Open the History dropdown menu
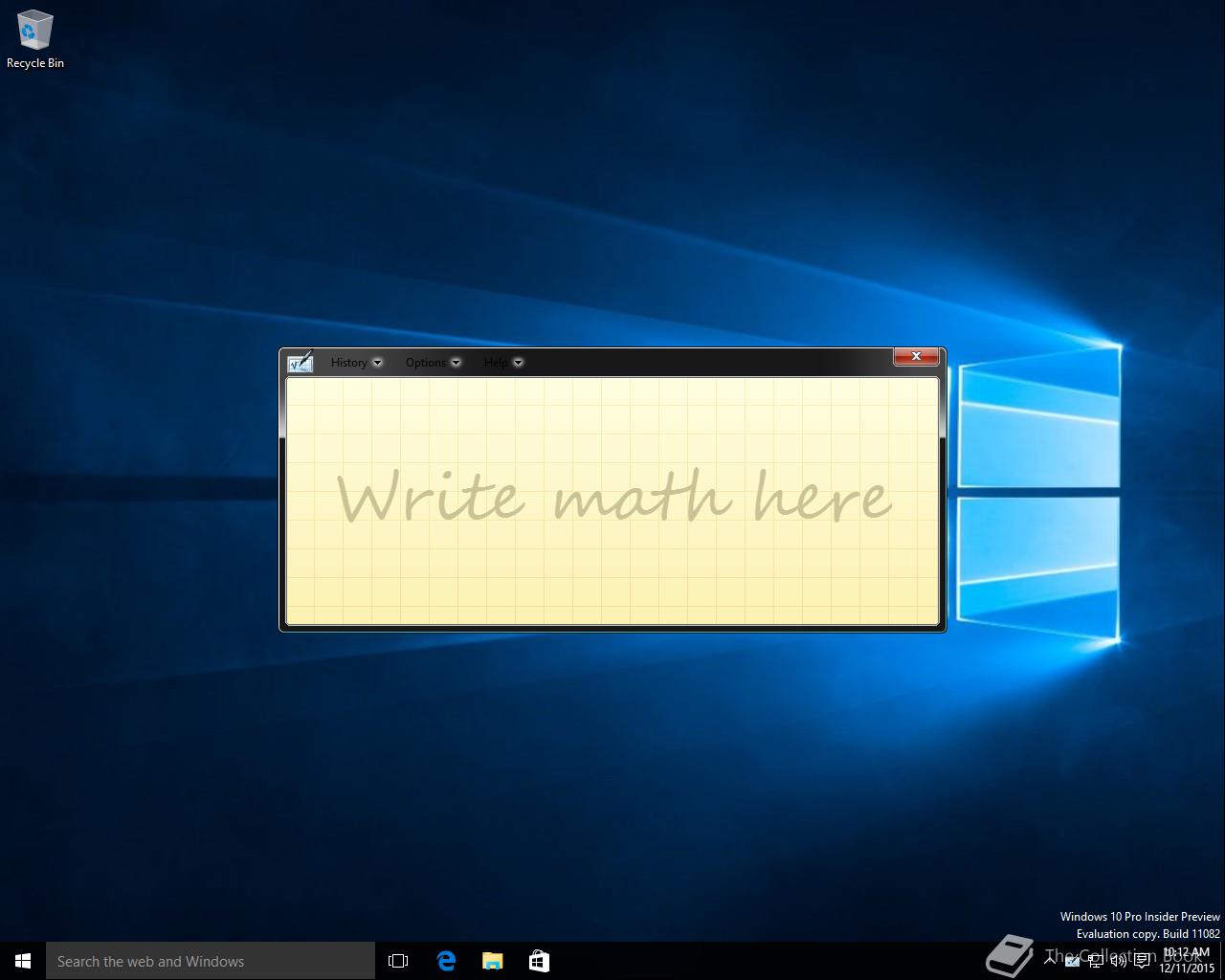This screenshot has width=1225, height=980. coord(356,363)
